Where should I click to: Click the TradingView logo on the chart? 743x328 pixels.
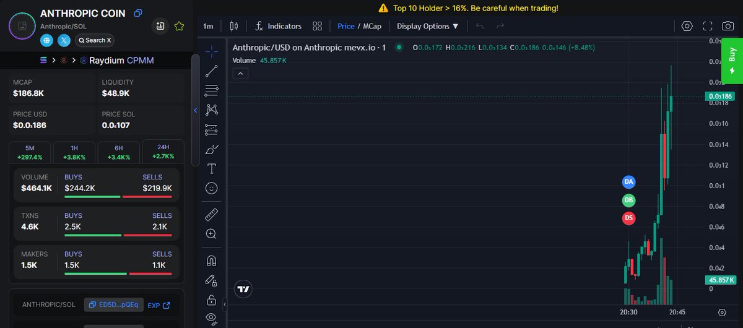(243, 288)
